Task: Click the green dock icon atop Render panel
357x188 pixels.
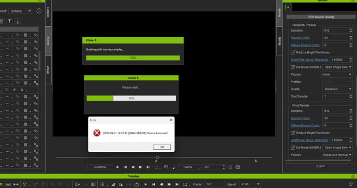Action: coord(287,7)
